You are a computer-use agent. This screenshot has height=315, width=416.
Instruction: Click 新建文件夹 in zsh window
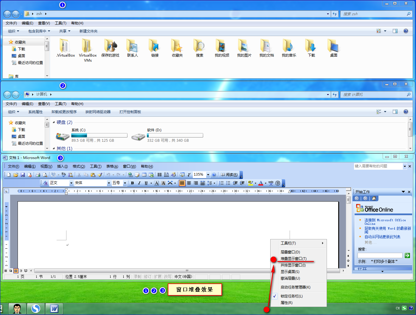pyautogui.click(x=88, y=31)
